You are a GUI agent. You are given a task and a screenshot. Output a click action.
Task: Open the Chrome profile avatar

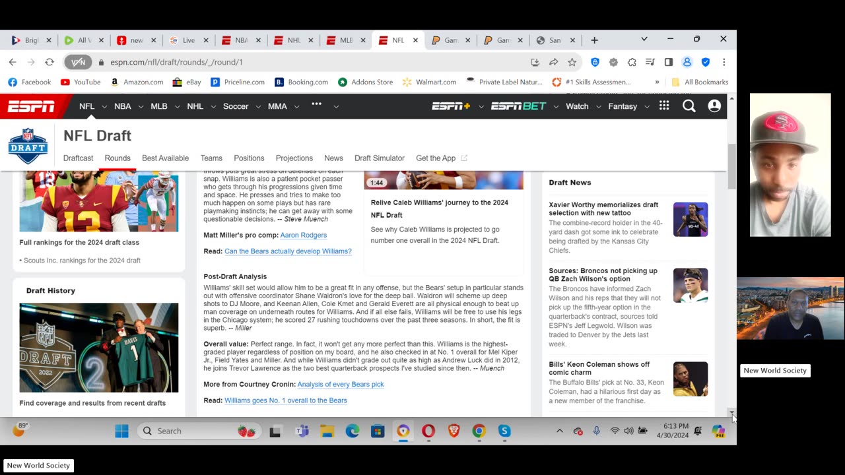[687, 62]
